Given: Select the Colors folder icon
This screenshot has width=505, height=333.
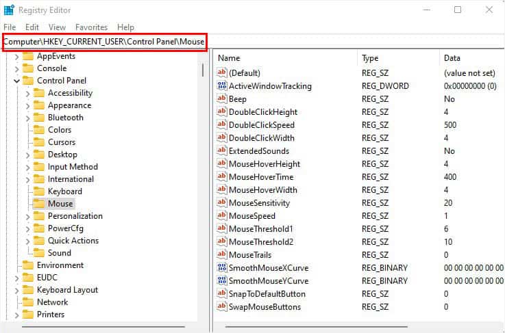Looking at the screenshot, I should (x=39, y=130).
